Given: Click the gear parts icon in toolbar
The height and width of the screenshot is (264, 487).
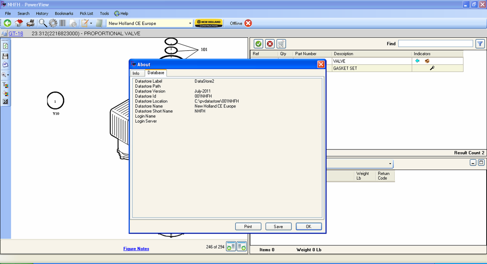Looking at the screenshot, I should point(53,23).
